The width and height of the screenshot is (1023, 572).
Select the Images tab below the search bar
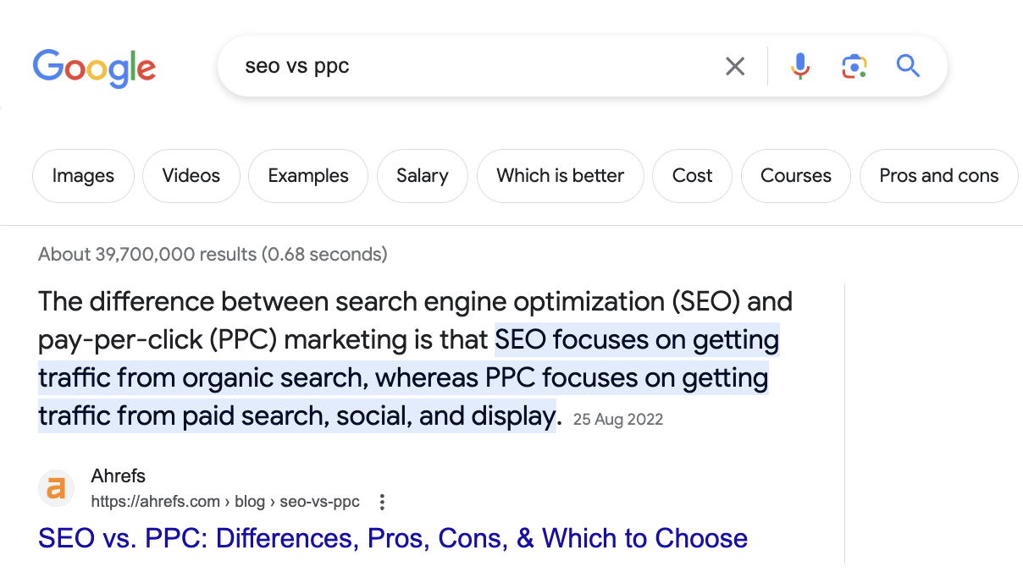[x=83, y=175]
